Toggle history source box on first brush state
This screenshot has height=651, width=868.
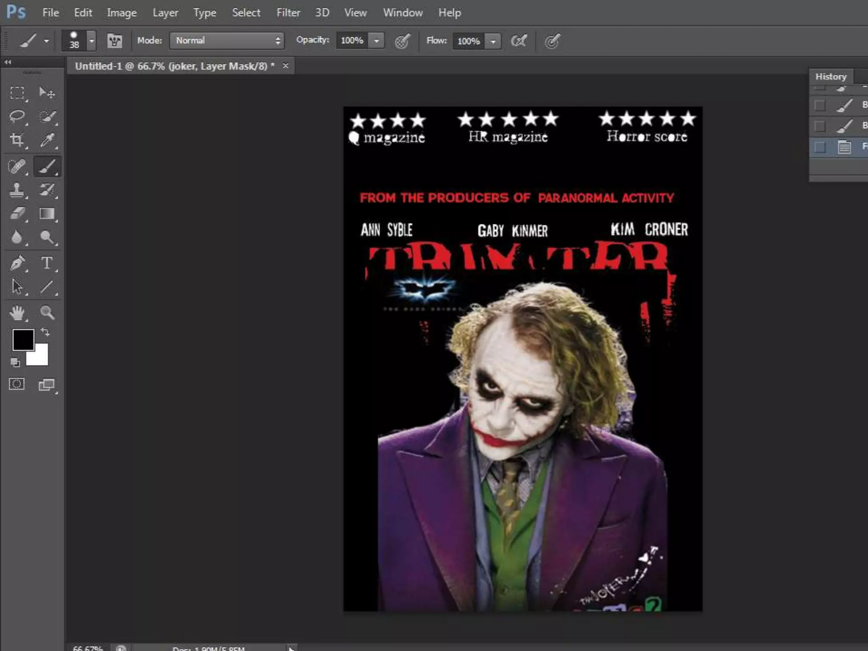click(820, 105)
